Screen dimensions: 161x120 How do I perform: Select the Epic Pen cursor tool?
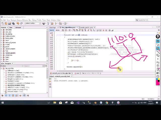pyautogui.click(x=158, y=45)
